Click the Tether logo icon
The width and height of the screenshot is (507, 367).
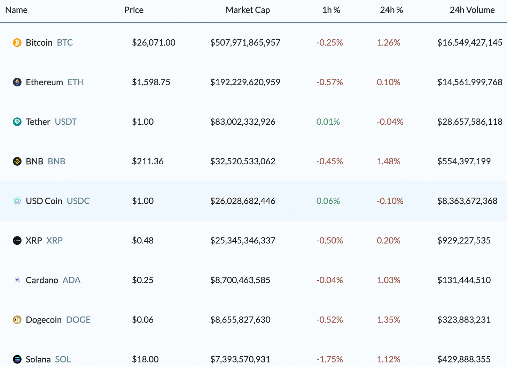pyautogui.click(x=17, y=122)
